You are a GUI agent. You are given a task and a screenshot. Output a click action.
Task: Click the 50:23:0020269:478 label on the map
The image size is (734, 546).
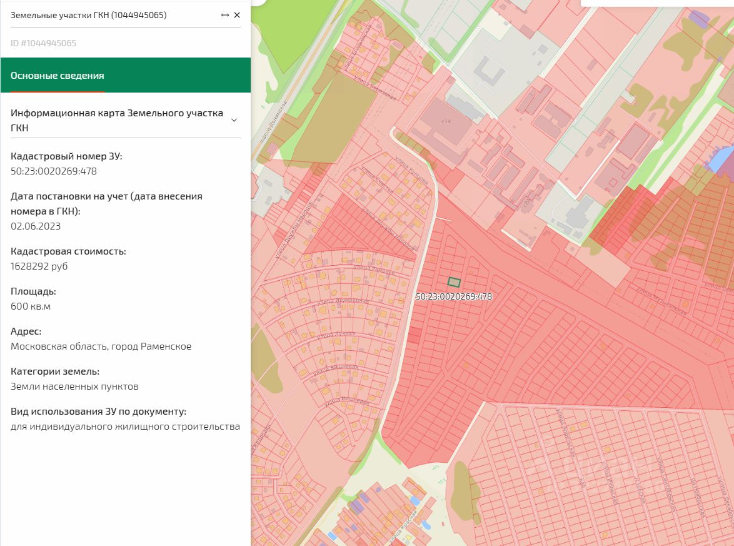pos(454,296)
